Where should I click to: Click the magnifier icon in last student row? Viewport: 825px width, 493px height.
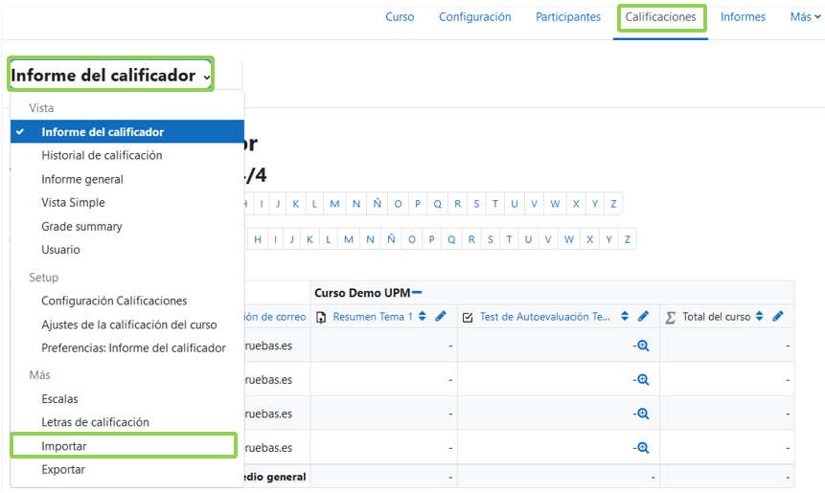(643, 447)
